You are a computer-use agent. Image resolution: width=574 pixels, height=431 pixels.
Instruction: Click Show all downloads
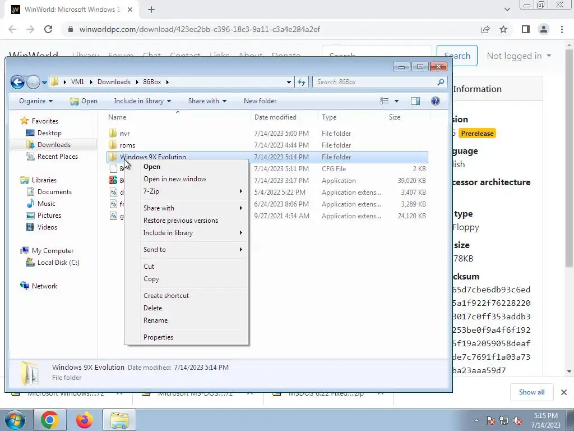coord(531,392)
